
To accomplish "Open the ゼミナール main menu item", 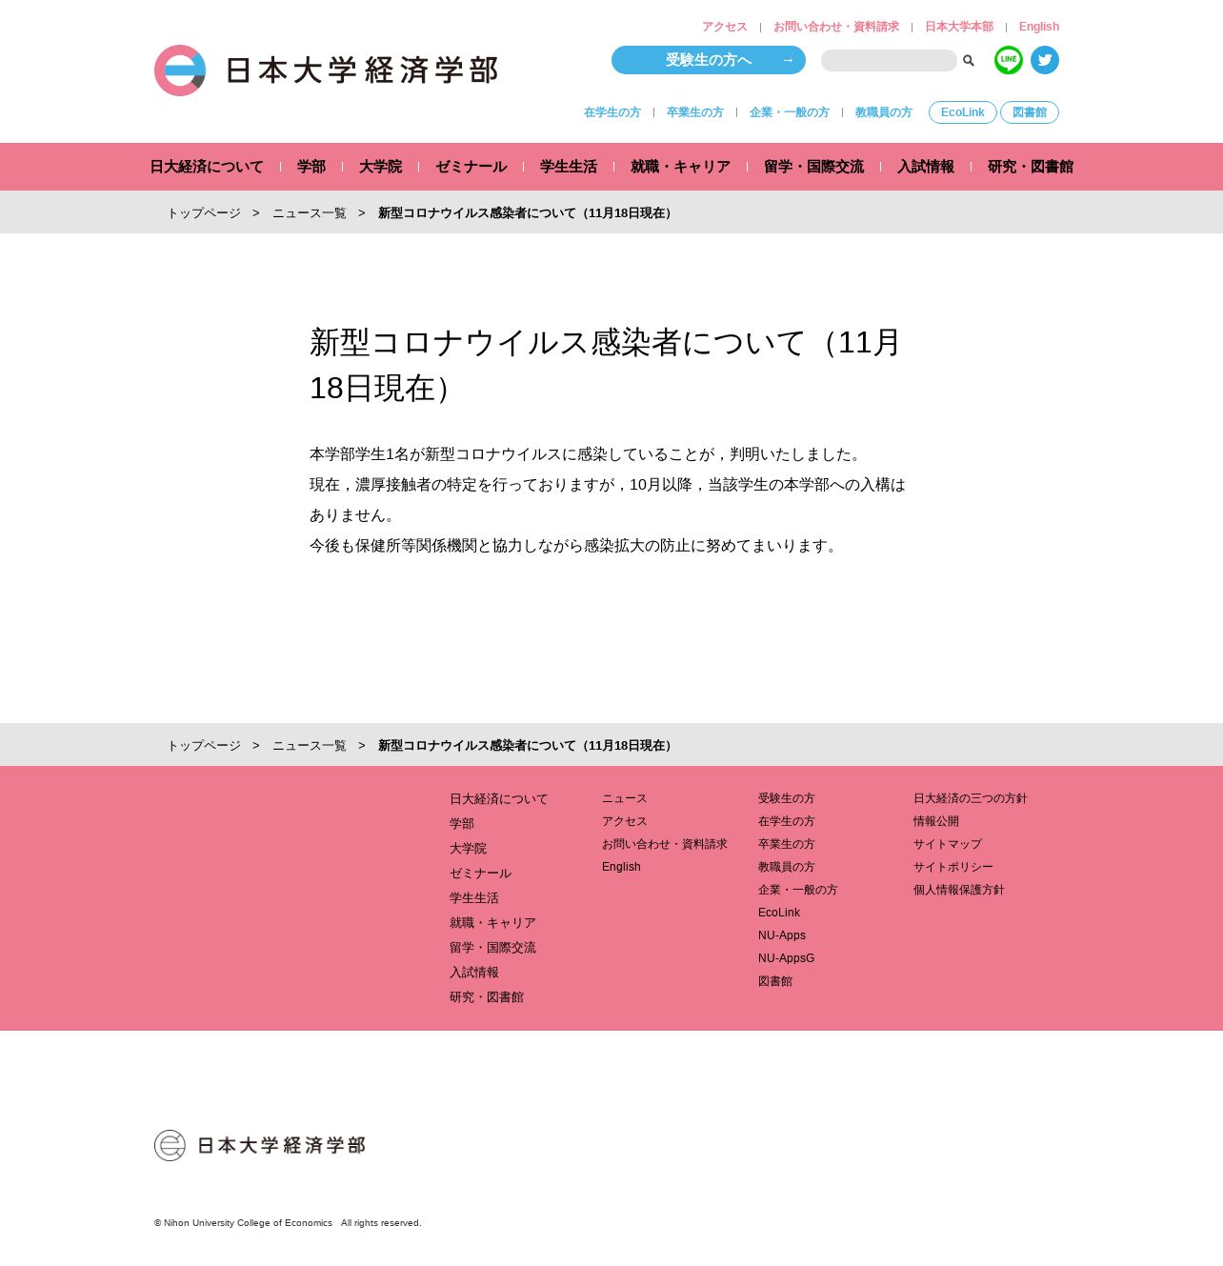I will coord(471,167).
